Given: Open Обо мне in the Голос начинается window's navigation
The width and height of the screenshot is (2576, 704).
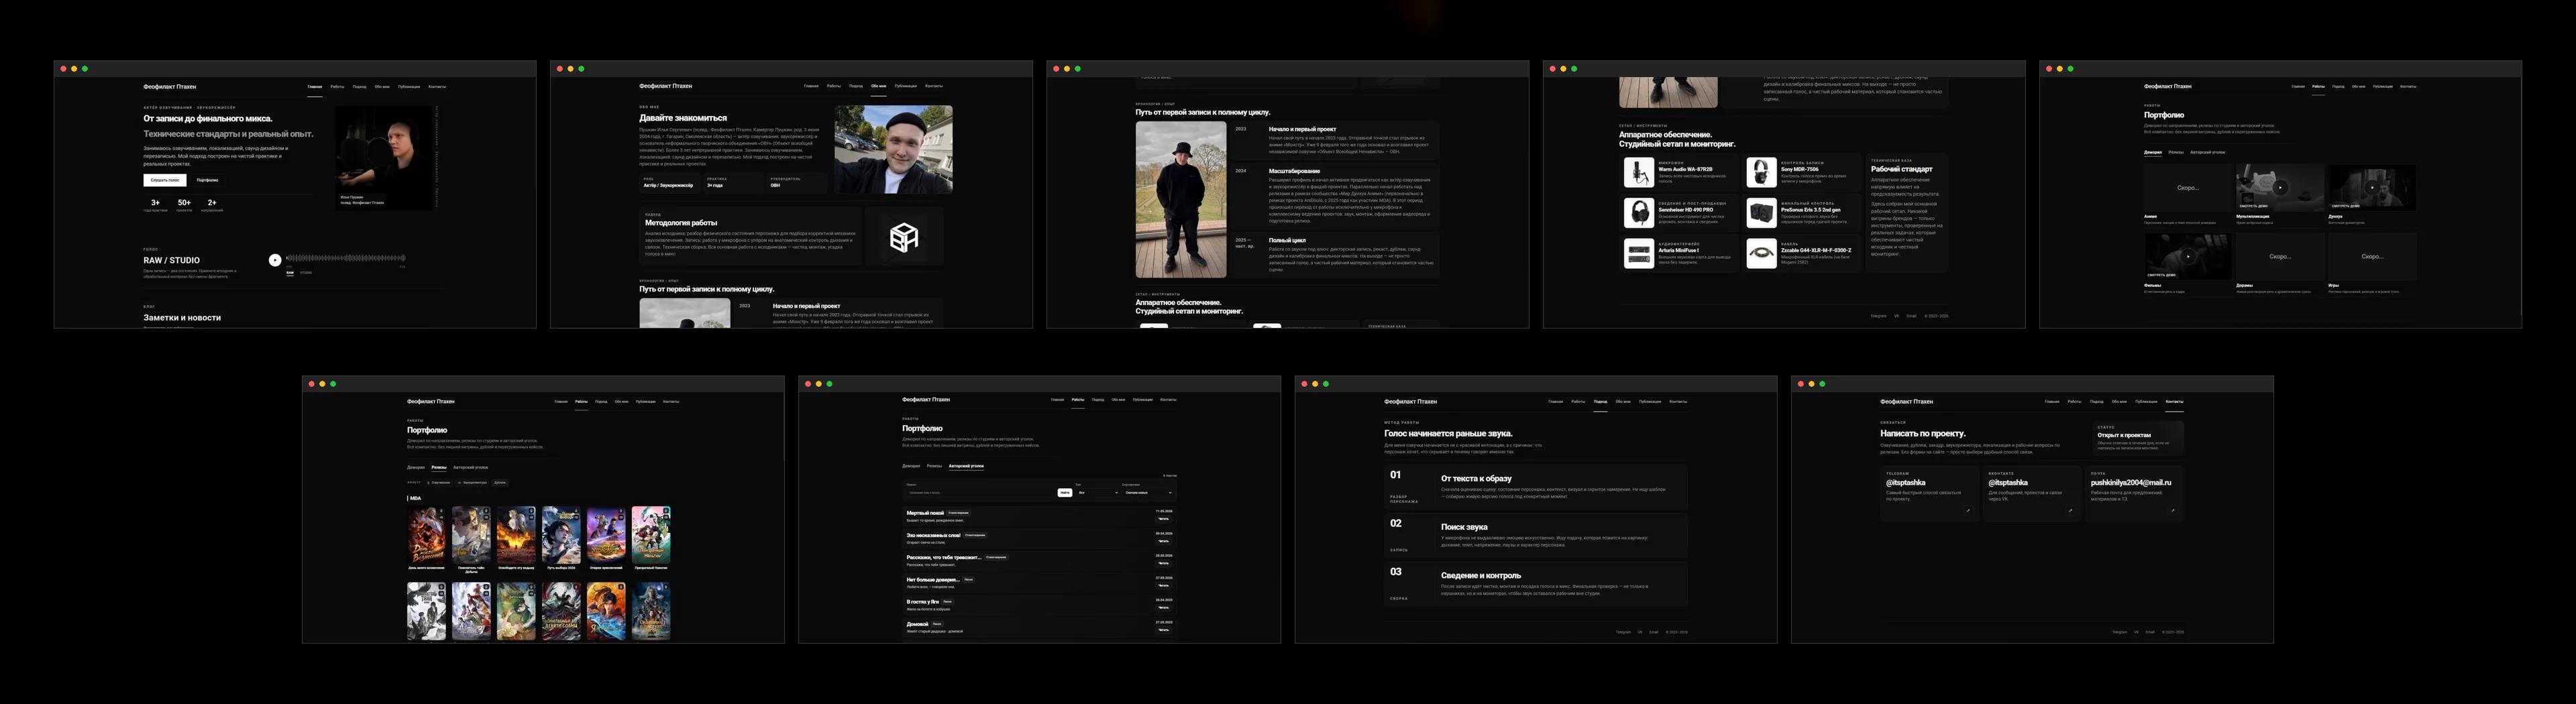Looking at the screenshot, I should pyautogui.click(x=1623, y=401).
